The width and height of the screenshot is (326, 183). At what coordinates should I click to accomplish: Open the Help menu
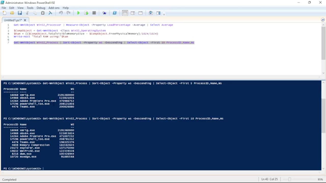(66, 8)
